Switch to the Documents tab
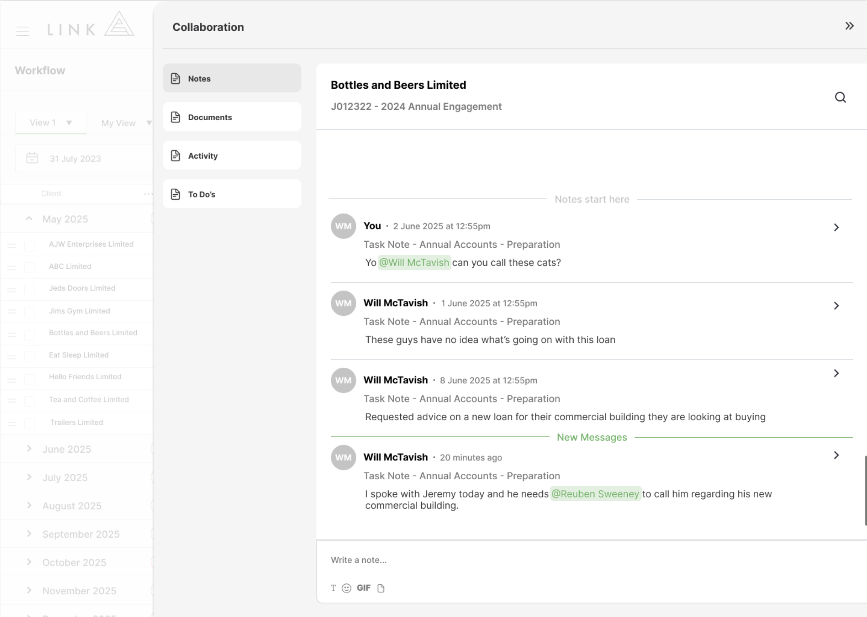 click(x=232, y=117)
